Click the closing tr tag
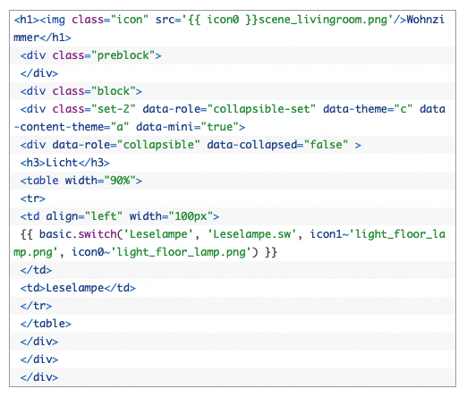The image size is (467, 397). pos(36,306)
